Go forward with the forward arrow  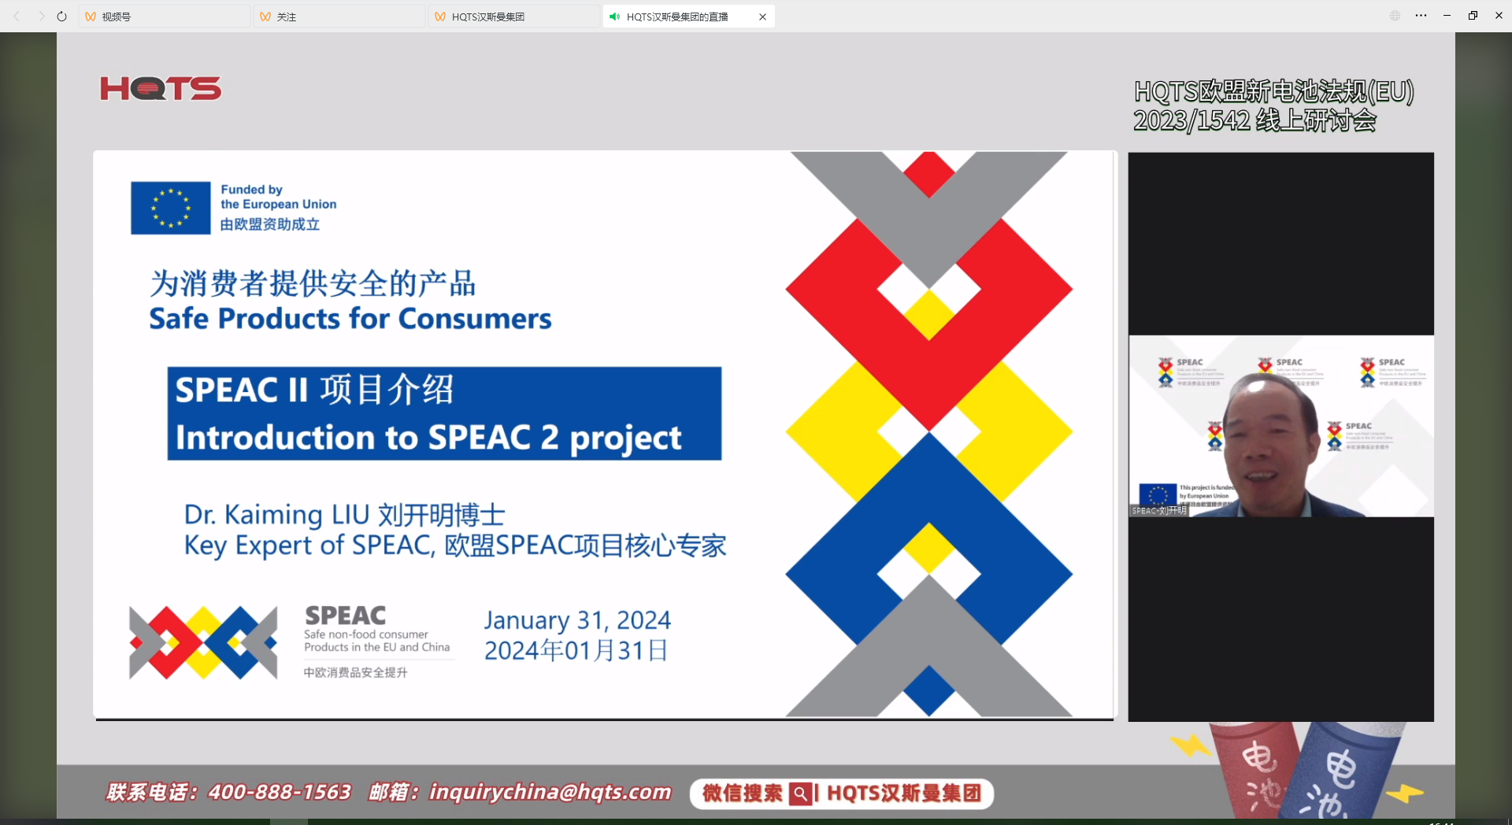41,17
